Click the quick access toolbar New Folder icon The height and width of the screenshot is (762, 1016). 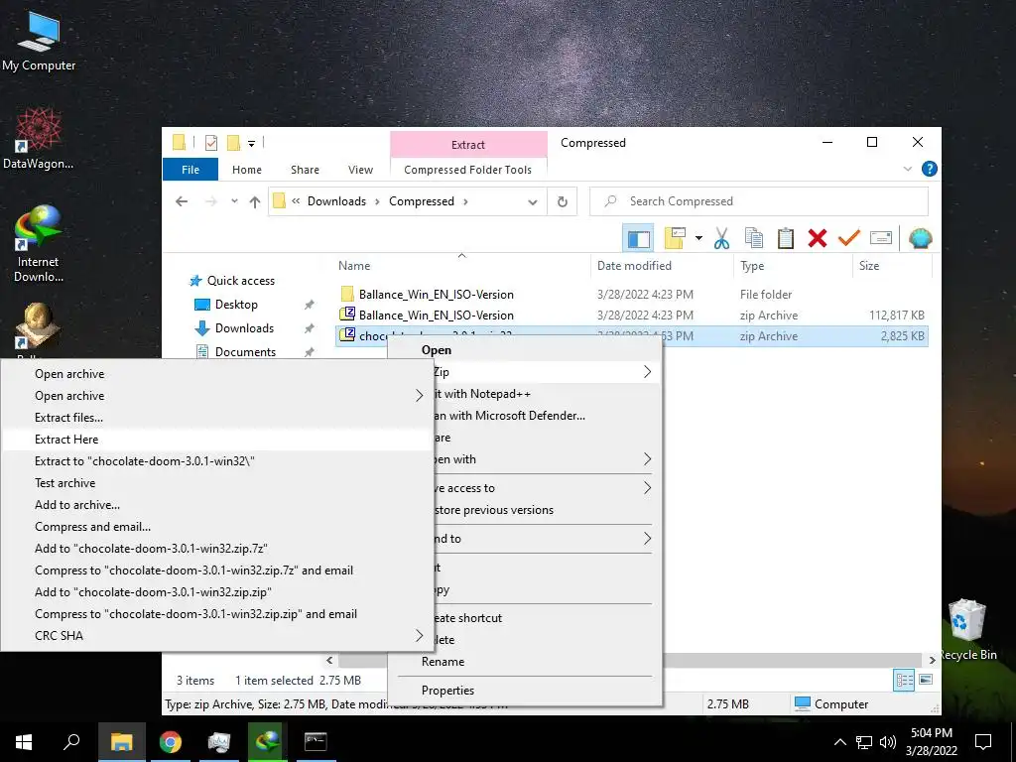pos(233,143)
